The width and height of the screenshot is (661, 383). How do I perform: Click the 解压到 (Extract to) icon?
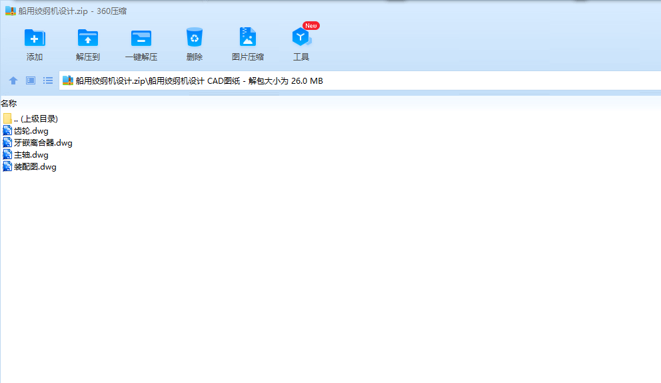click(88, 38)
